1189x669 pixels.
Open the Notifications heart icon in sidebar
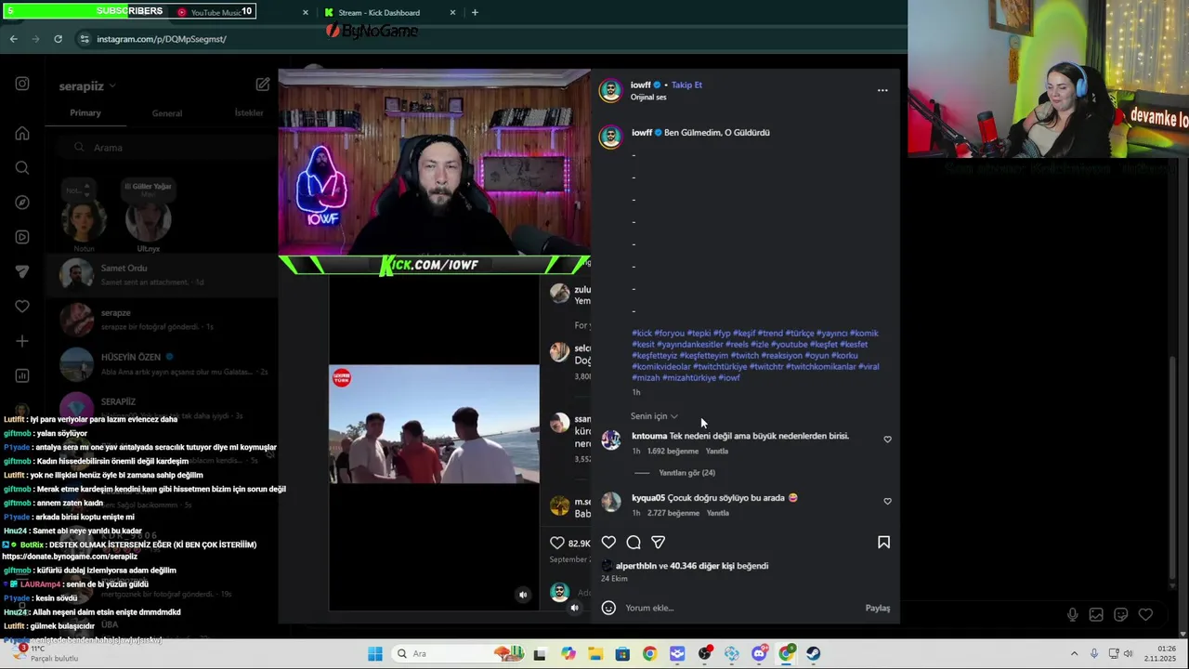tap(22, 306)
